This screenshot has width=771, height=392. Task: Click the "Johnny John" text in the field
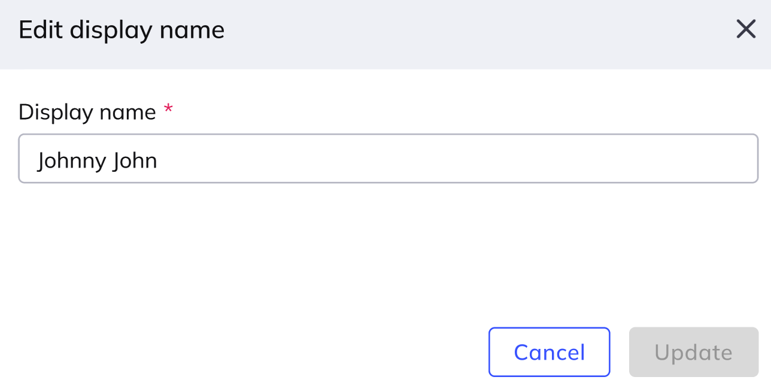[x=97, y=160]
